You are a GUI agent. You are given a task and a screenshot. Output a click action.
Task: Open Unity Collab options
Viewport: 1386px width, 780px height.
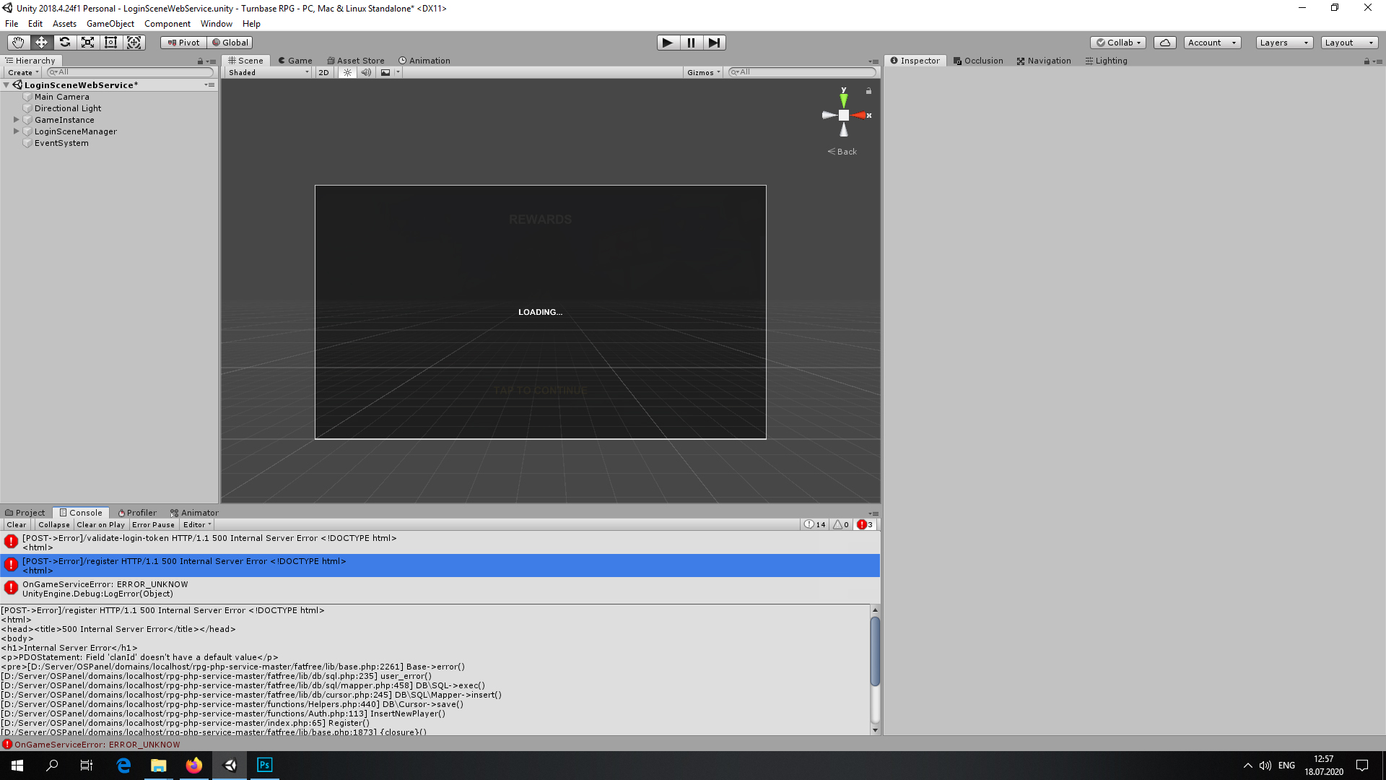[1117, 42]
